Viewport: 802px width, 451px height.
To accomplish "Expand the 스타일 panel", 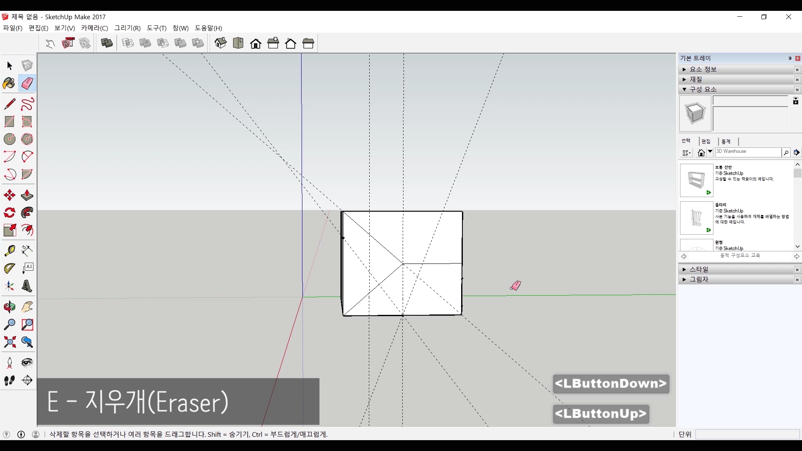I will [699, 269].
